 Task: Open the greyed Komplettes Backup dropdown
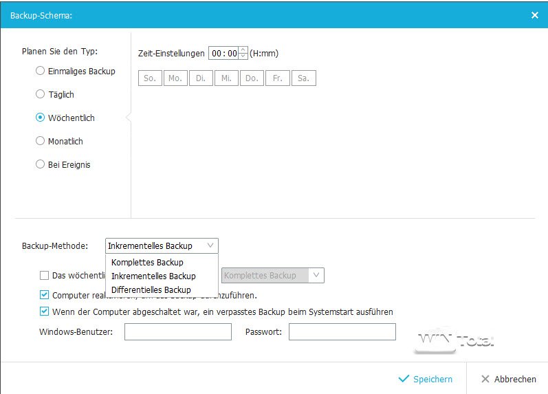272,275
